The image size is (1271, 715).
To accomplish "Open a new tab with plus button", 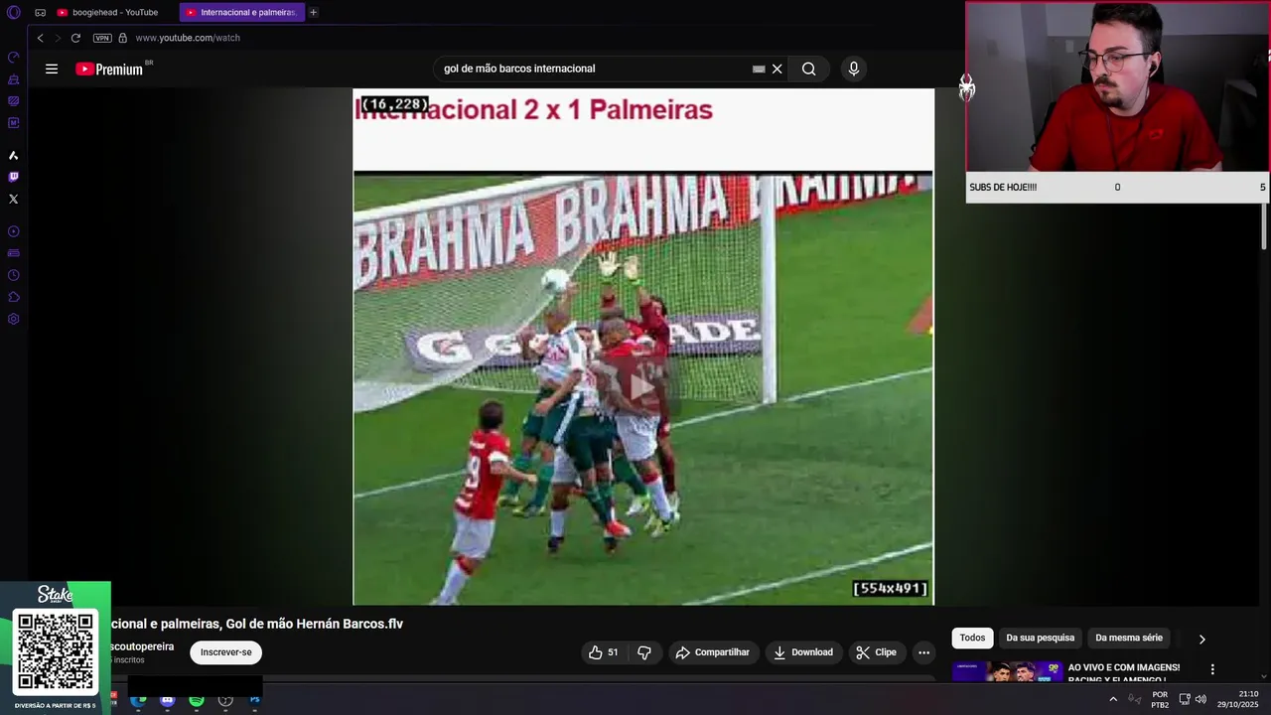I will coord(314,13).
